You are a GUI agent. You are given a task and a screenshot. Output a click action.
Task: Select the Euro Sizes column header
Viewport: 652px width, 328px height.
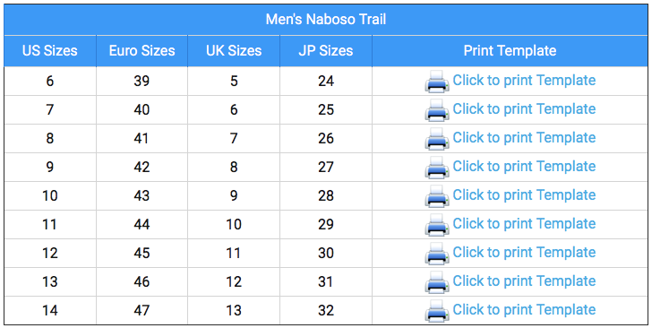click(142, 51)
